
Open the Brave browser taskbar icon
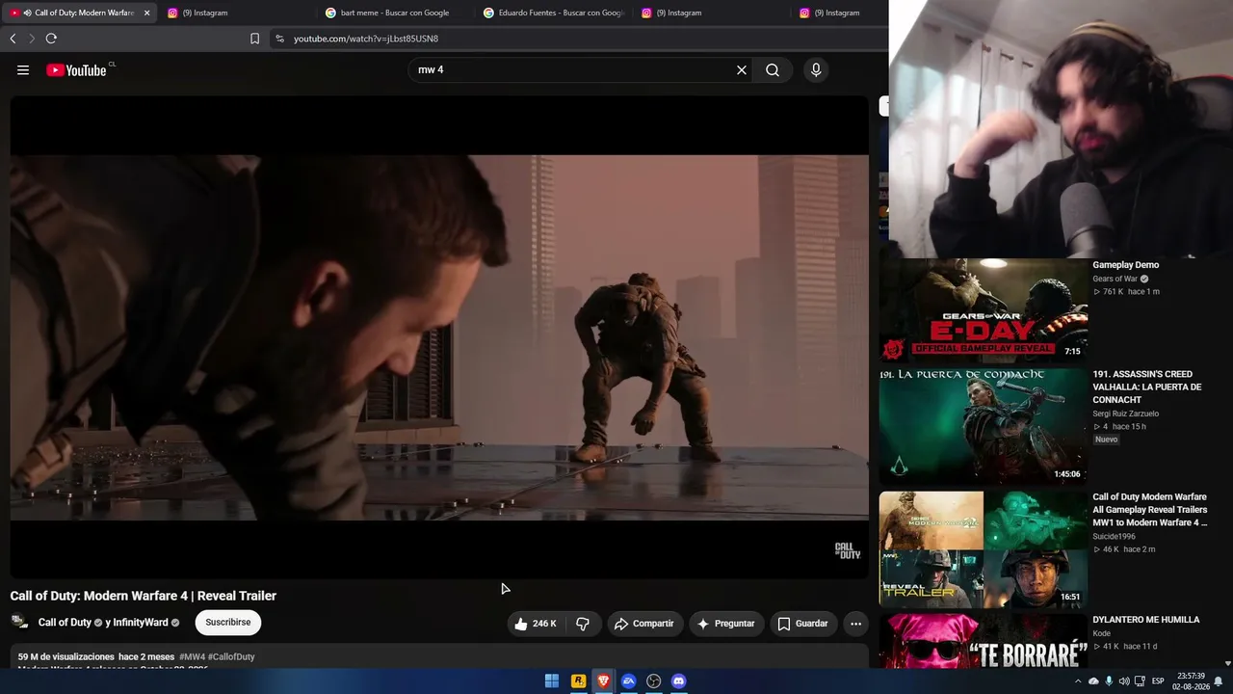coord(603,681)
